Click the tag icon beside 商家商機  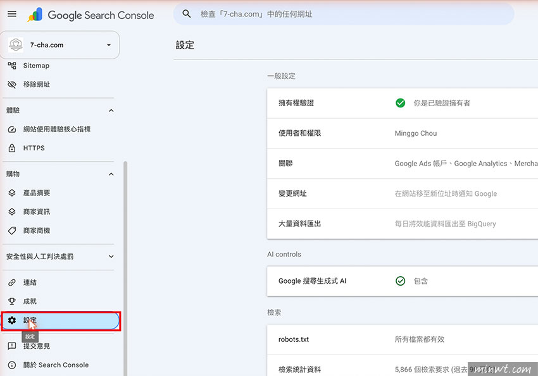(12, 231)
